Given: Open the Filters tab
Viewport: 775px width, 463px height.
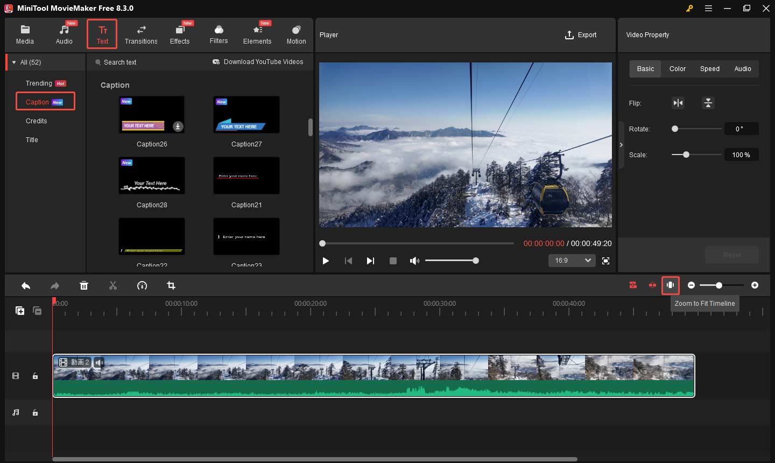Looking at the screenshot, I should (219, 34).
